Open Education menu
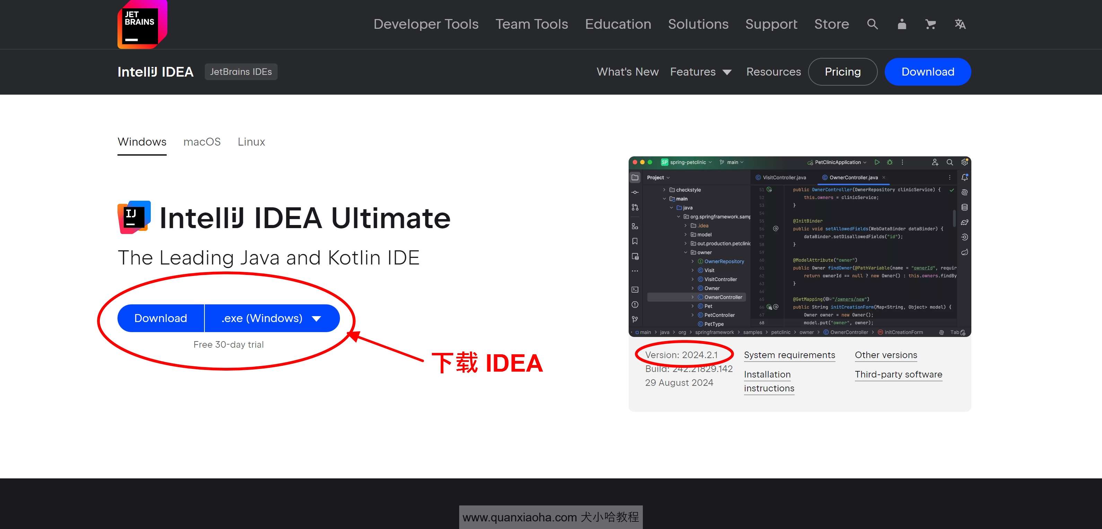 point(618,24)
